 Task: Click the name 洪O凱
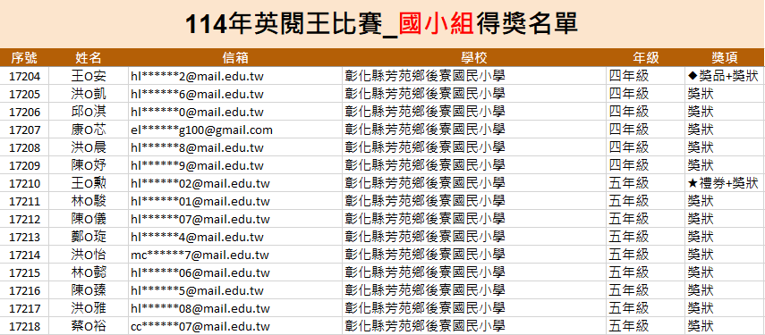[x=89, y=94]
